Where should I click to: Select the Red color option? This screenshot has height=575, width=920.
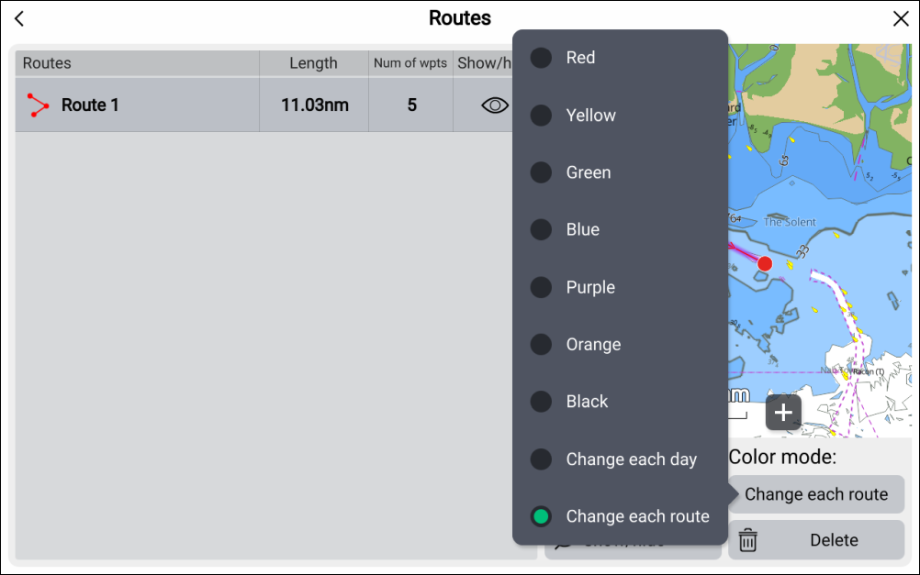click(x=580, y=58)
